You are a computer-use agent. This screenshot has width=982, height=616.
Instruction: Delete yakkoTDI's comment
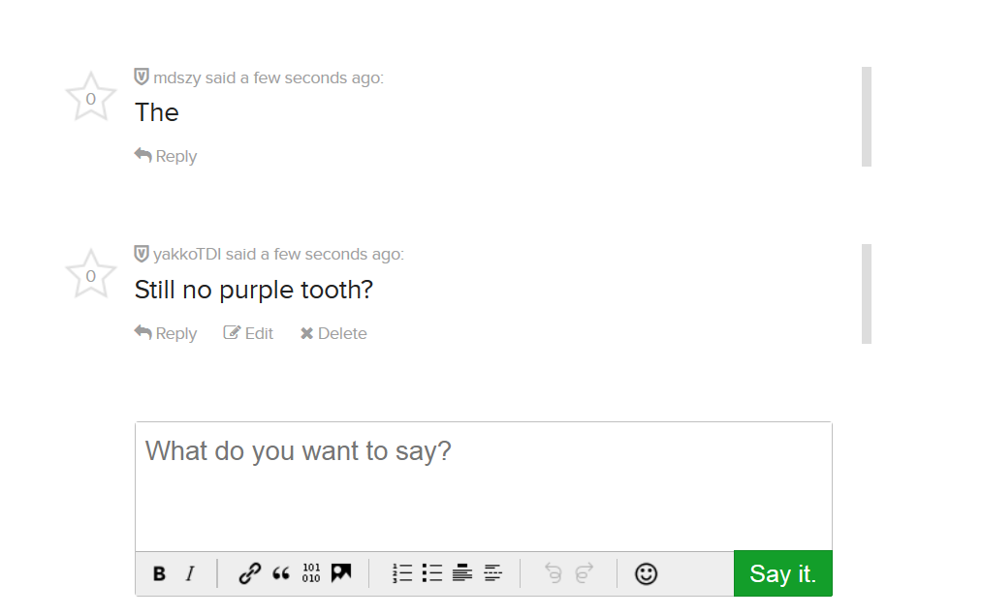[x=333, y=333]
